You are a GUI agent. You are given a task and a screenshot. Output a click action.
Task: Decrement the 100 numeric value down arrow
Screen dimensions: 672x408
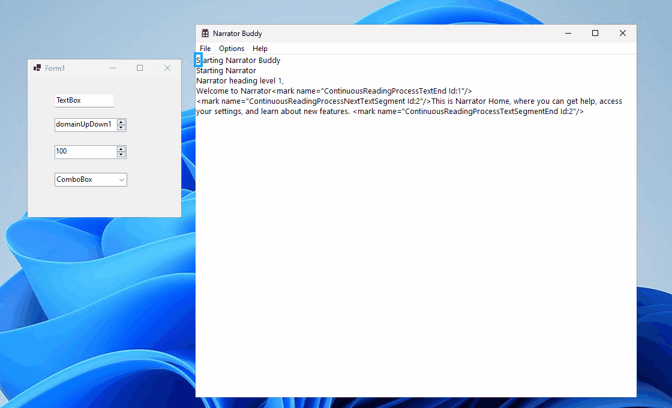121,154
